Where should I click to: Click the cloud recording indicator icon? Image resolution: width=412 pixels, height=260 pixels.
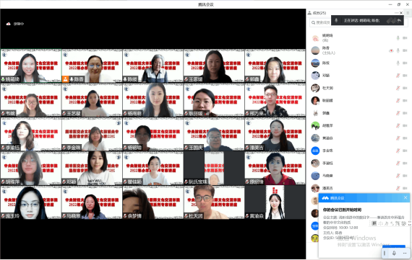coord(9,24)
